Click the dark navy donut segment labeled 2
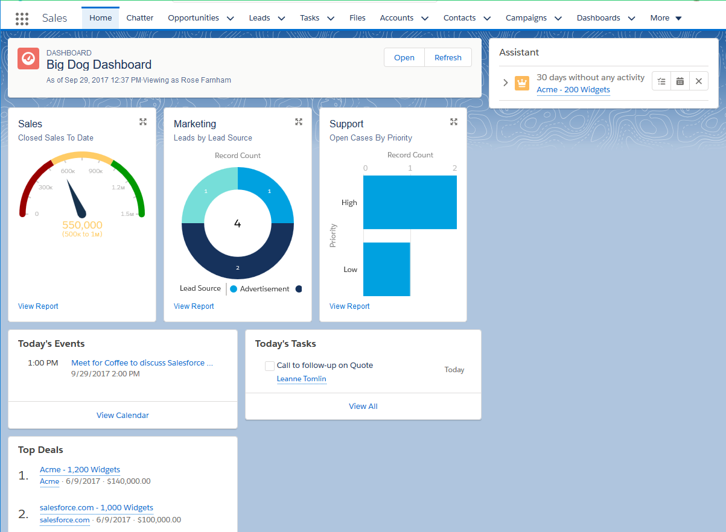 pyautogui.click(x=238, y=267)
